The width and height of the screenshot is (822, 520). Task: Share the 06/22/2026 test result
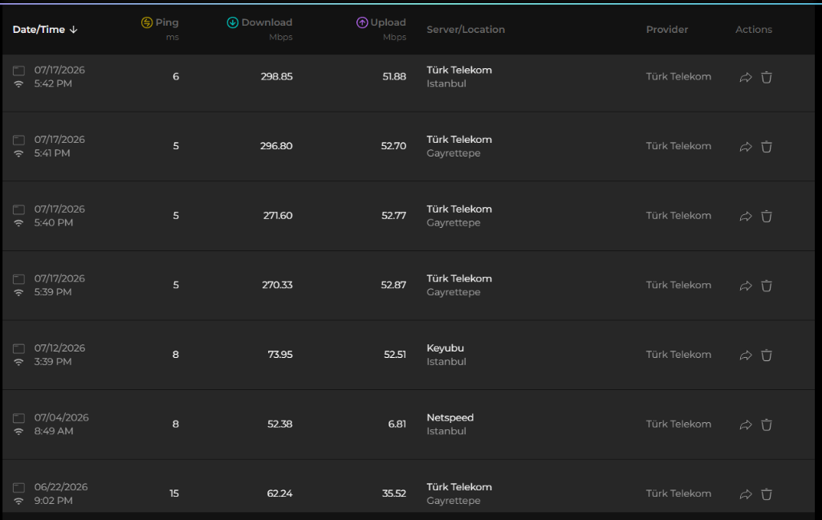coord(746,494)
